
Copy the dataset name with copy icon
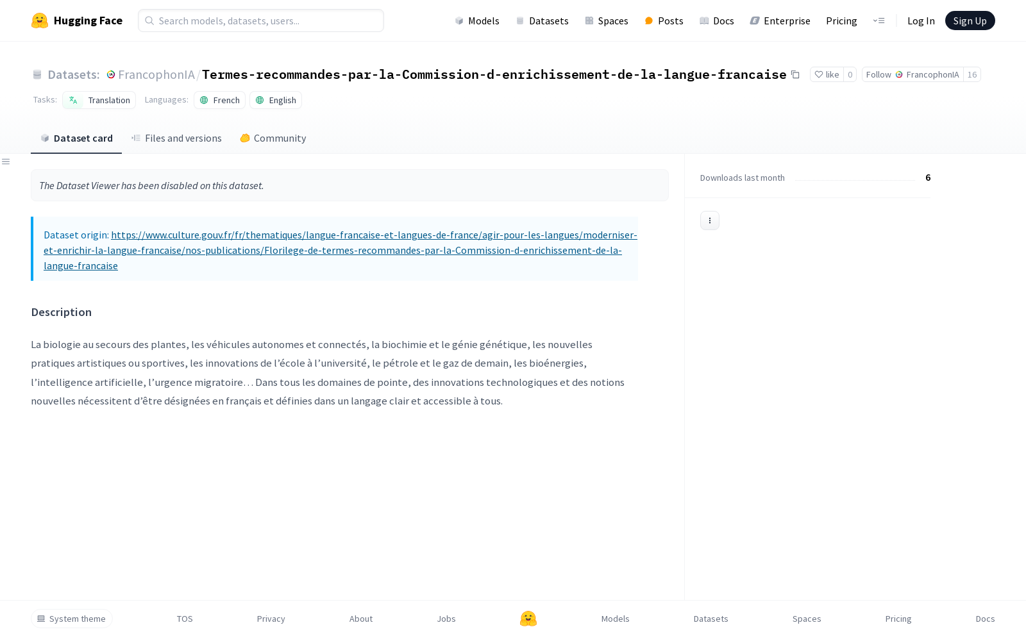coord(795,74)
